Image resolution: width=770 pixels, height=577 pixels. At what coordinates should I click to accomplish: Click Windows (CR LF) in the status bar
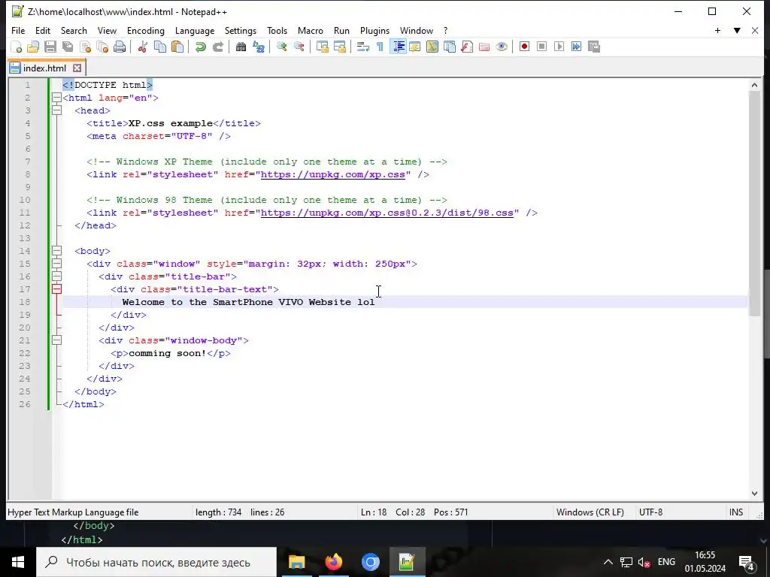[590, 512]
